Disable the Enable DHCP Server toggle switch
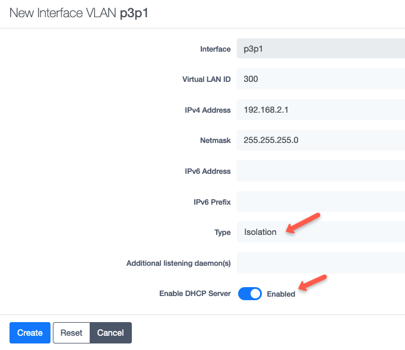 250,294
